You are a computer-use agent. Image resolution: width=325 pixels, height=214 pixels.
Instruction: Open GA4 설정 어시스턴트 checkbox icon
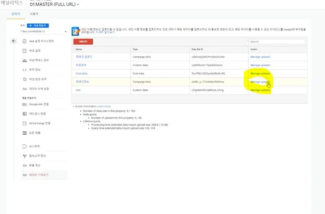click(x=24, y=41)
